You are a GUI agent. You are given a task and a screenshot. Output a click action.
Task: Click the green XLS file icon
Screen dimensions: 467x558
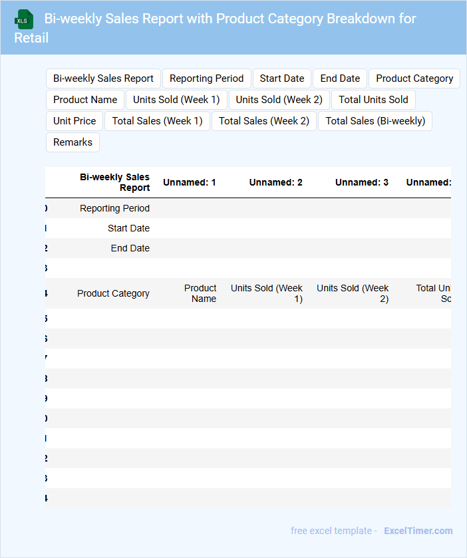[25, 19]
